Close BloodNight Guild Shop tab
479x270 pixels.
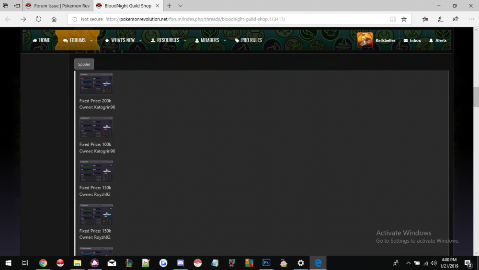pos(157,6)
